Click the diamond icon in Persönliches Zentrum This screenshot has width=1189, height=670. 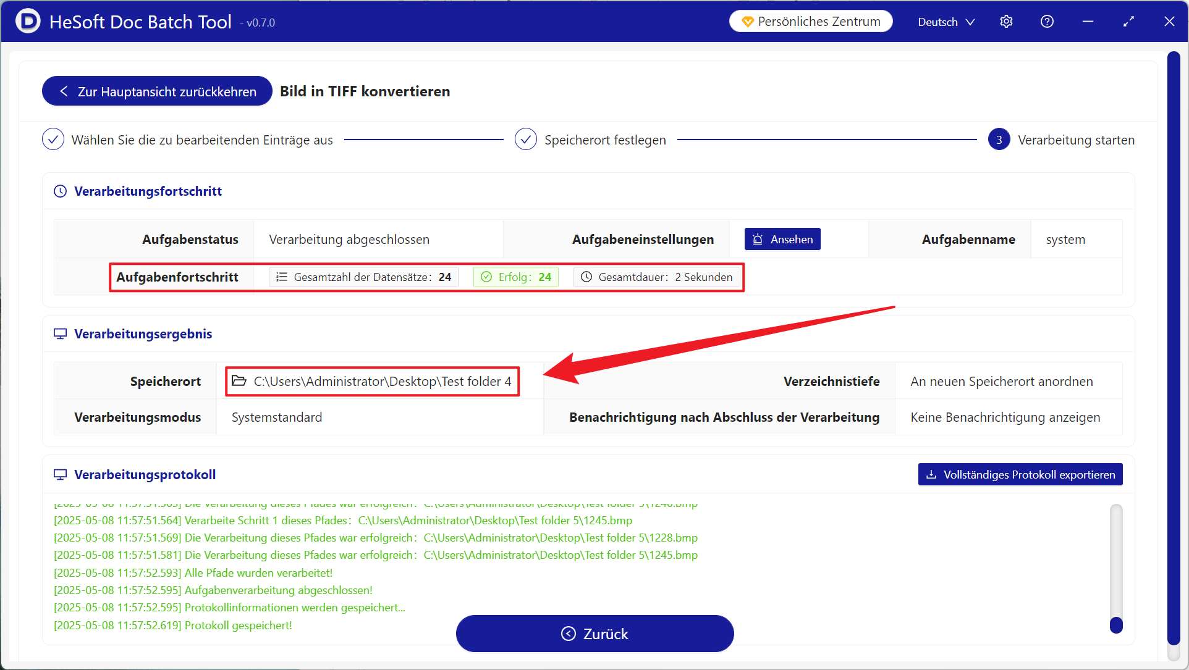(747, 22)
